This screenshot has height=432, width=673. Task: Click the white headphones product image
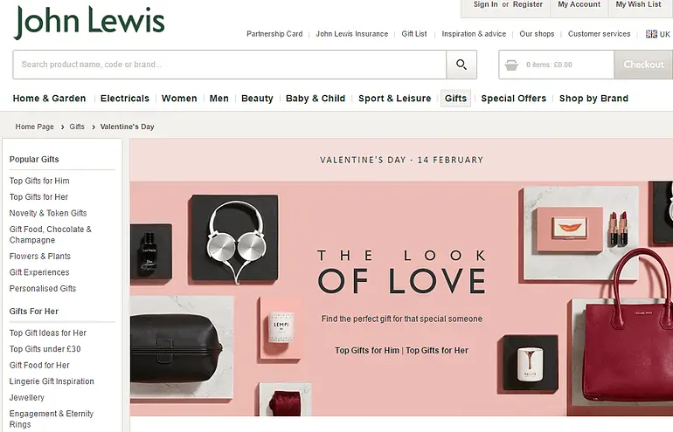point(235,240)
